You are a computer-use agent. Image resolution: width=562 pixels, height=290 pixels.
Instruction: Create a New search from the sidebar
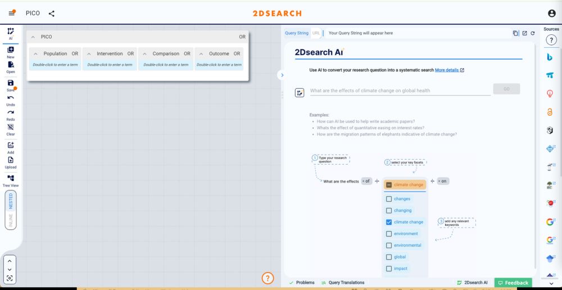tap(10, 53)
